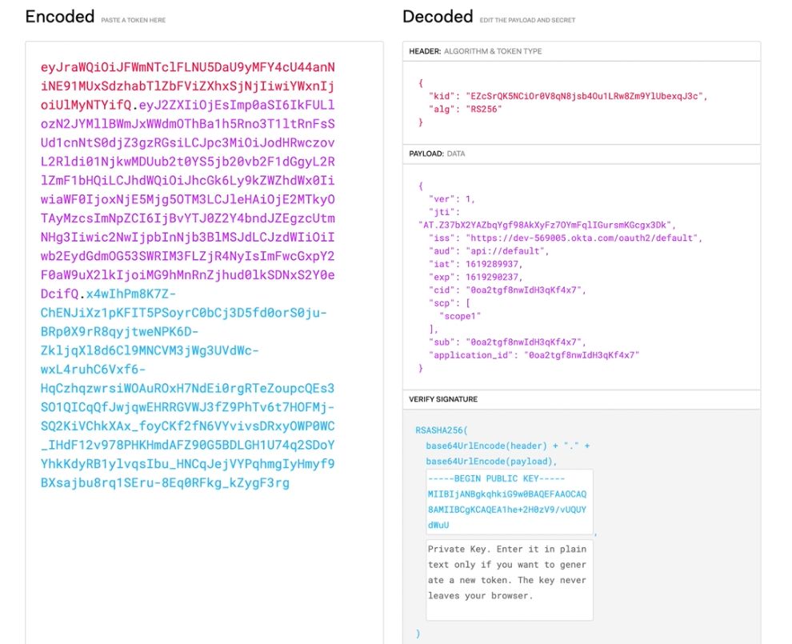Click the "jti" token ID value

click(x=546, y=225)
